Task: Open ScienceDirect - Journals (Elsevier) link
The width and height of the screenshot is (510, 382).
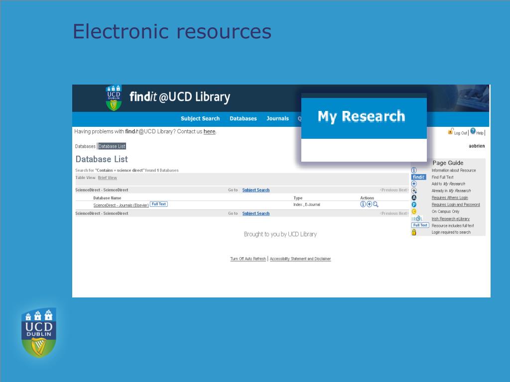Action: 121,205
